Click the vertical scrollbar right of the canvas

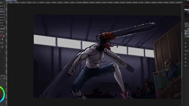point(182,55)
